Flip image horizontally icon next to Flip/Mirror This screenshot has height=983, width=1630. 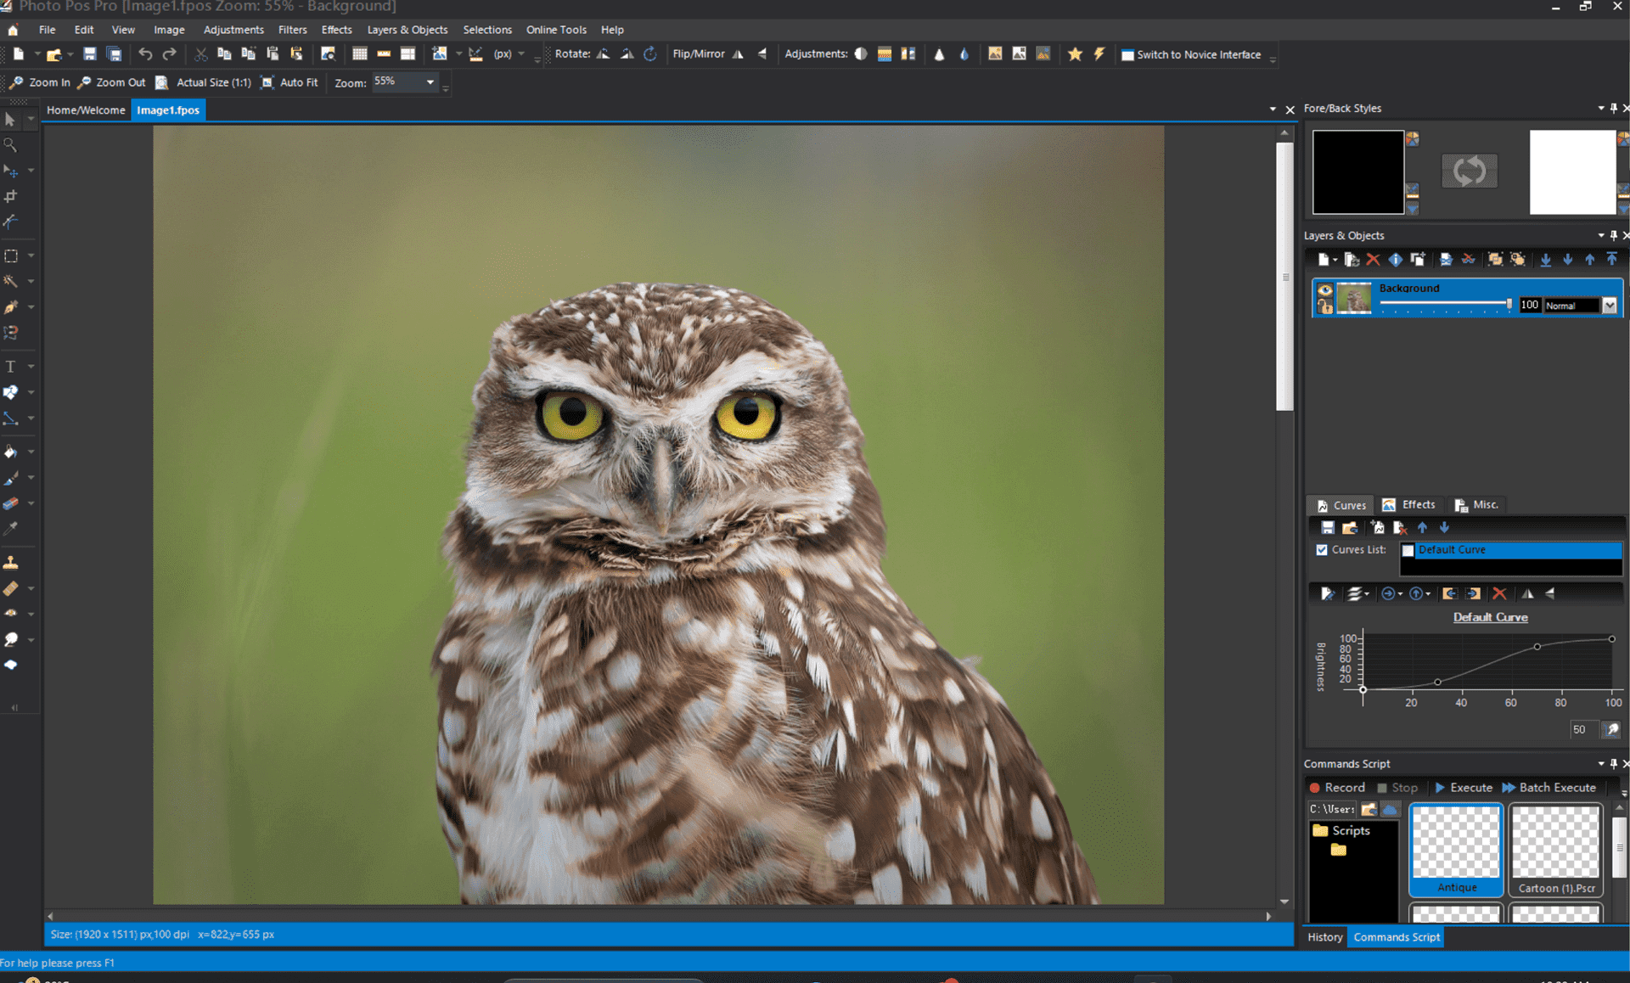pos(738,54)
